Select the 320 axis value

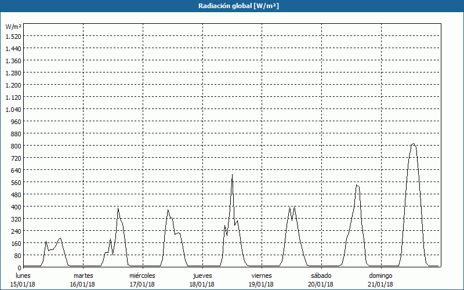coord(16,219)
